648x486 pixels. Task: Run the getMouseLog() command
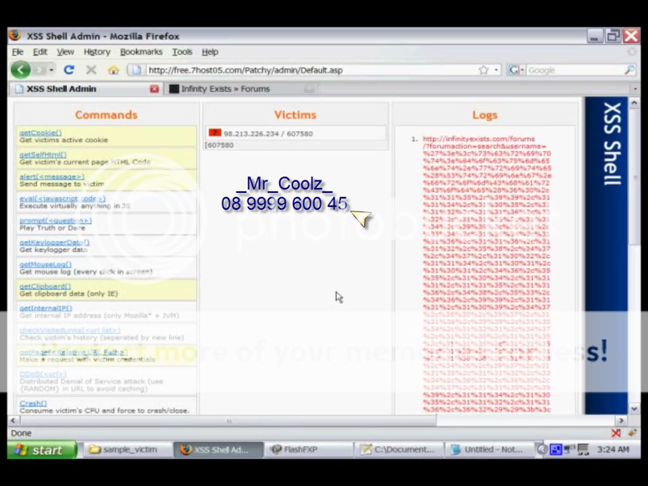point(46,264)
